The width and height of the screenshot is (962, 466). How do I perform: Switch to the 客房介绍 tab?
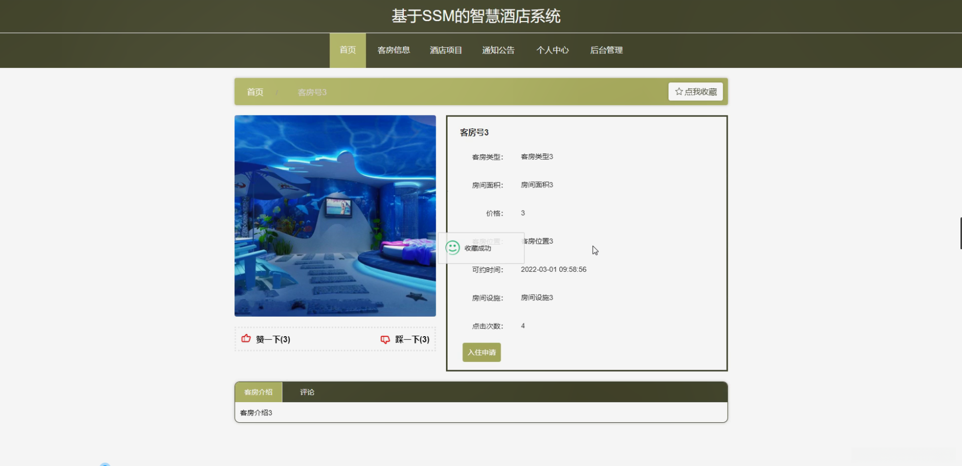pyautogui.click(x=259, y=392)
